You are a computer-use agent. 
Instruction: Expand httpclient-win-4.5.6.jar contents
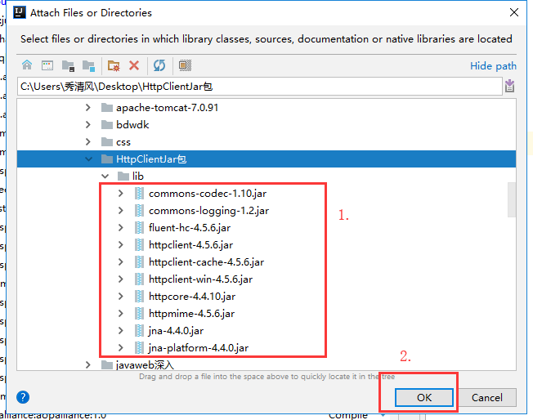point(121,279)
